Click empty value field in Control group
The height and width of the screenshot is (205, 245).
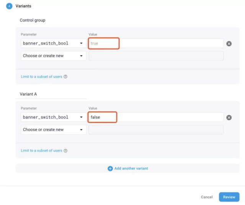click(156, 56)
